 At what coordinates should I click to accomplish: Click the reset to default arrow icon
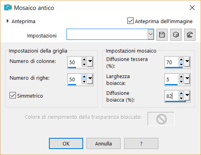tap(190, 35)
